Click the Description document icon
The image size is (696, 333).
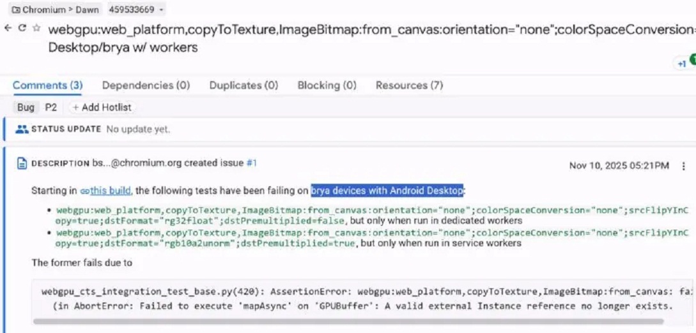pyautogui.click(x=22, y=163)
